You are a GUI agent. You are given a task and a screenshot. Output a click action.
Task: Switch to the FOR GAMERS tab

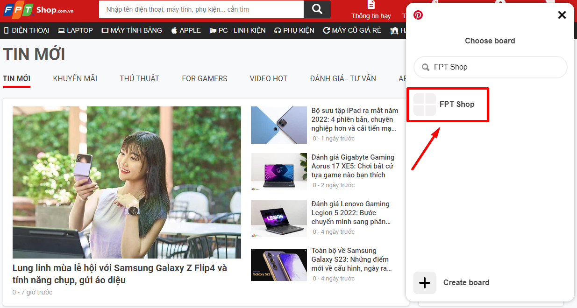tap(205, 78)
